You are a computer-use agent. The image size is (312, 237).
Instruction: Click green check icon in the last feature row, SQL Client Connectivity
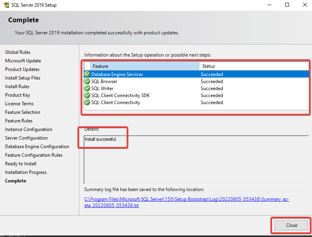tap(87, 102)
